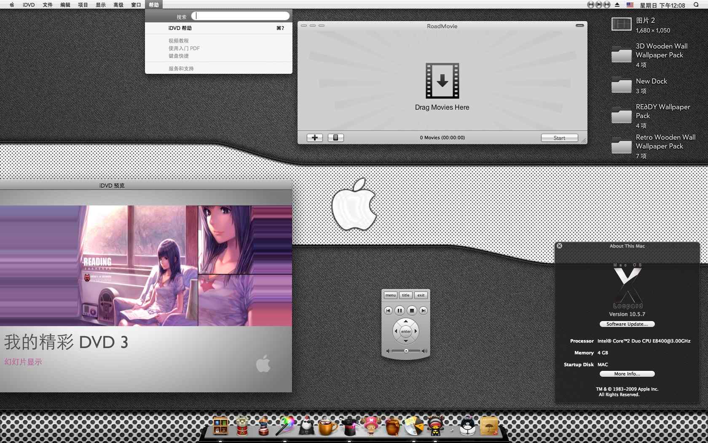Select 使用入门 PDF menu entry

pyautogui.click(x=219, y=49)
